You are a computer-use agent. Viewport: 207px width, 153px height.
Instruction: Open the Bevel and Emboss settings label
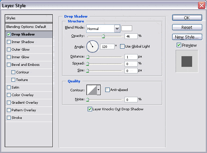click(26, 65)
